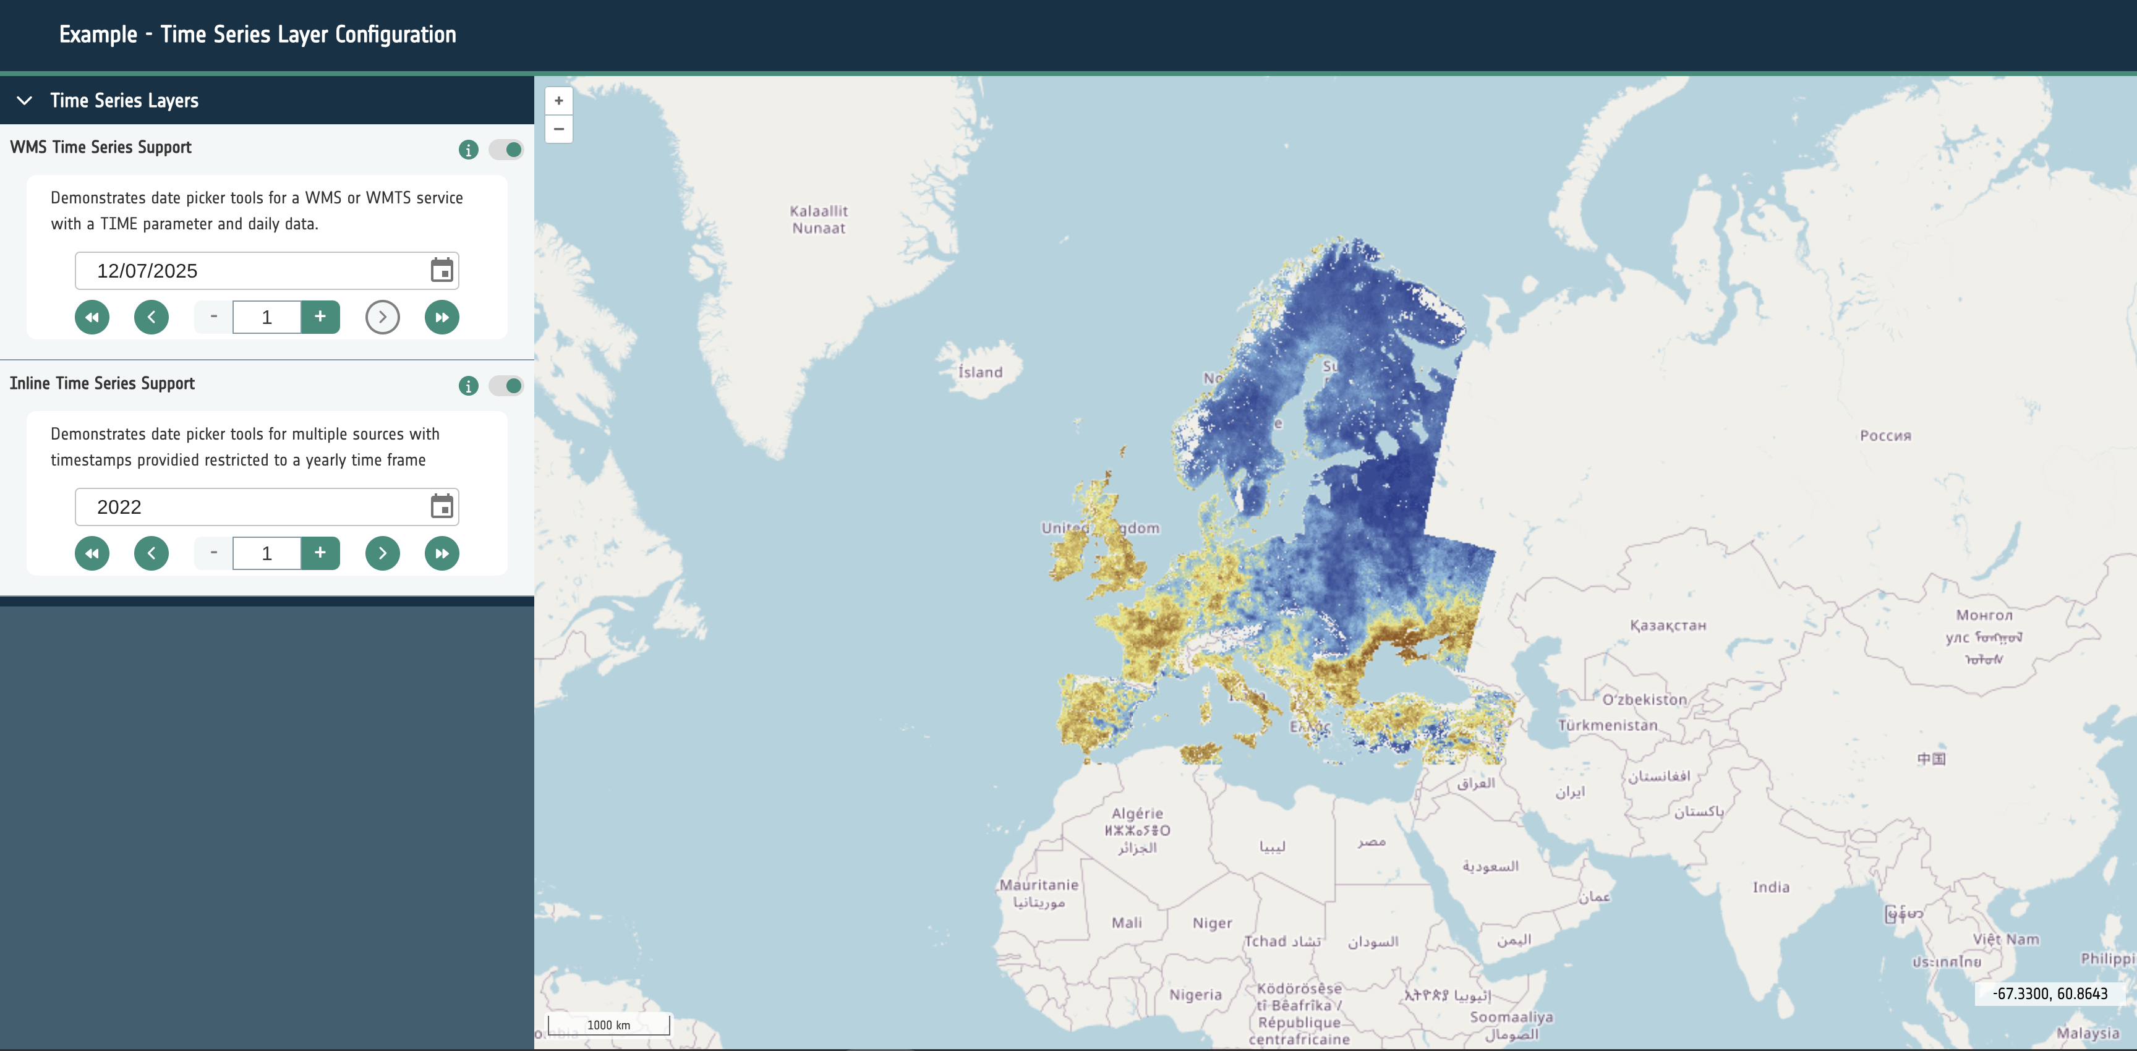Step forward one year in Inline series

click(x=382, y=553)
